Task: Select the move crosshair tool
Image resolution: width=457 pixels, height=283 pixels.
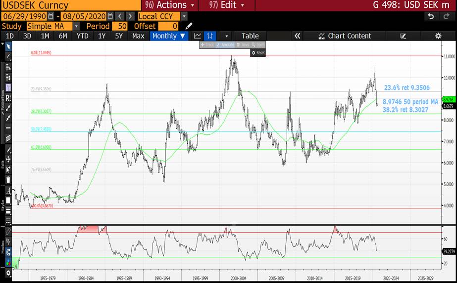Action: 8,160
